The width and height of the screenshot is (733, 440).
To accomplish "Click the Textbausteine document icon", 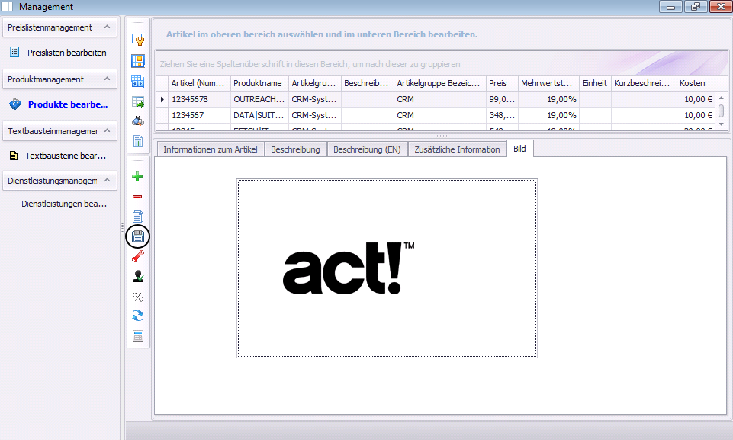I will point(14,156).
